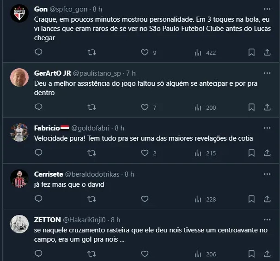Viewport: 280px width, 261px height.
Task: Open ZETTON's profile avatar
Action: [19, 224]
